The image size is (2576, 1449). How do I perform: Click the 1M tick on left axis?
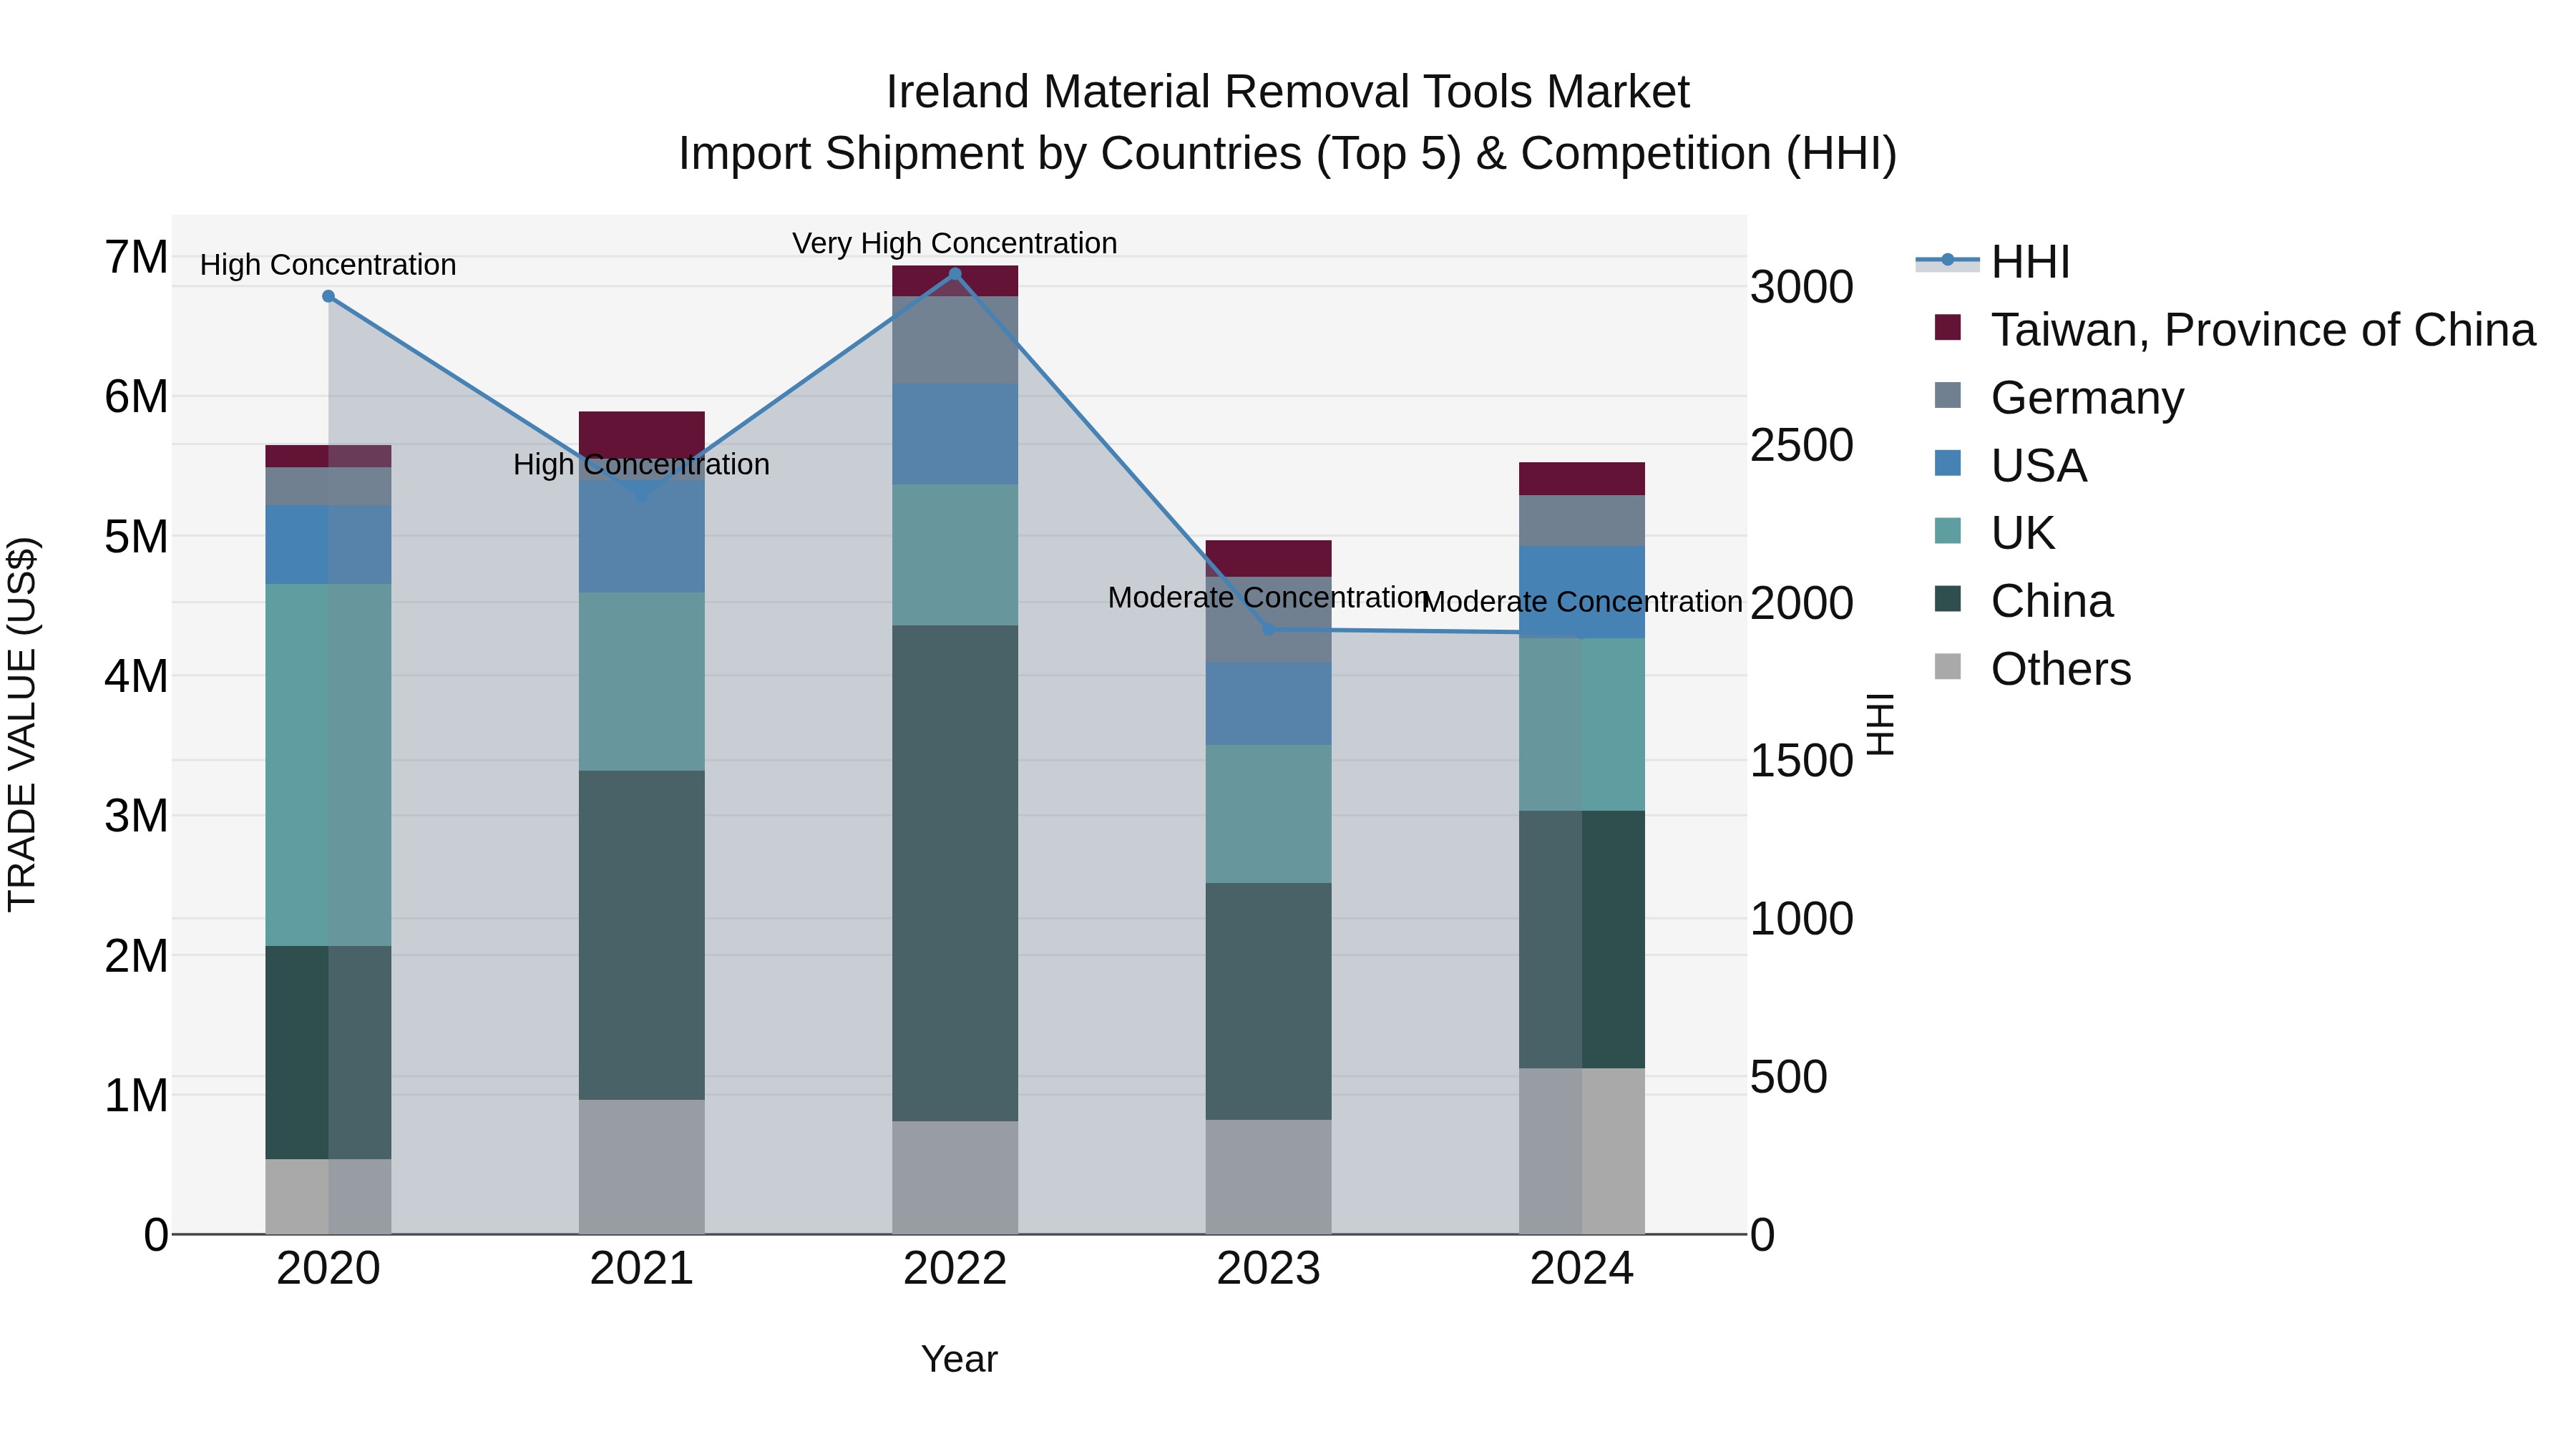click(x=136, y=1095)
